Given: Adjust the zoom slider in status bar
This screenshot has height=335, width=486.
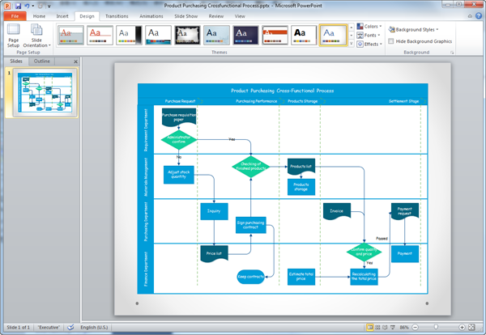Looking at the screenshot, I should 438,327.
